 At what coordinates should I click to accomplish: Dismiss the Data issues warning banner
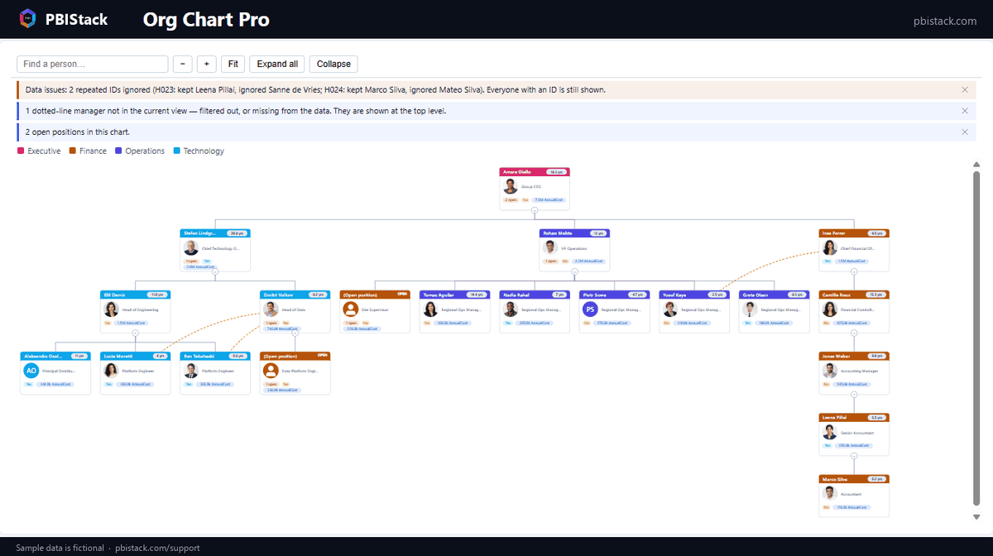tap(965, 89)
